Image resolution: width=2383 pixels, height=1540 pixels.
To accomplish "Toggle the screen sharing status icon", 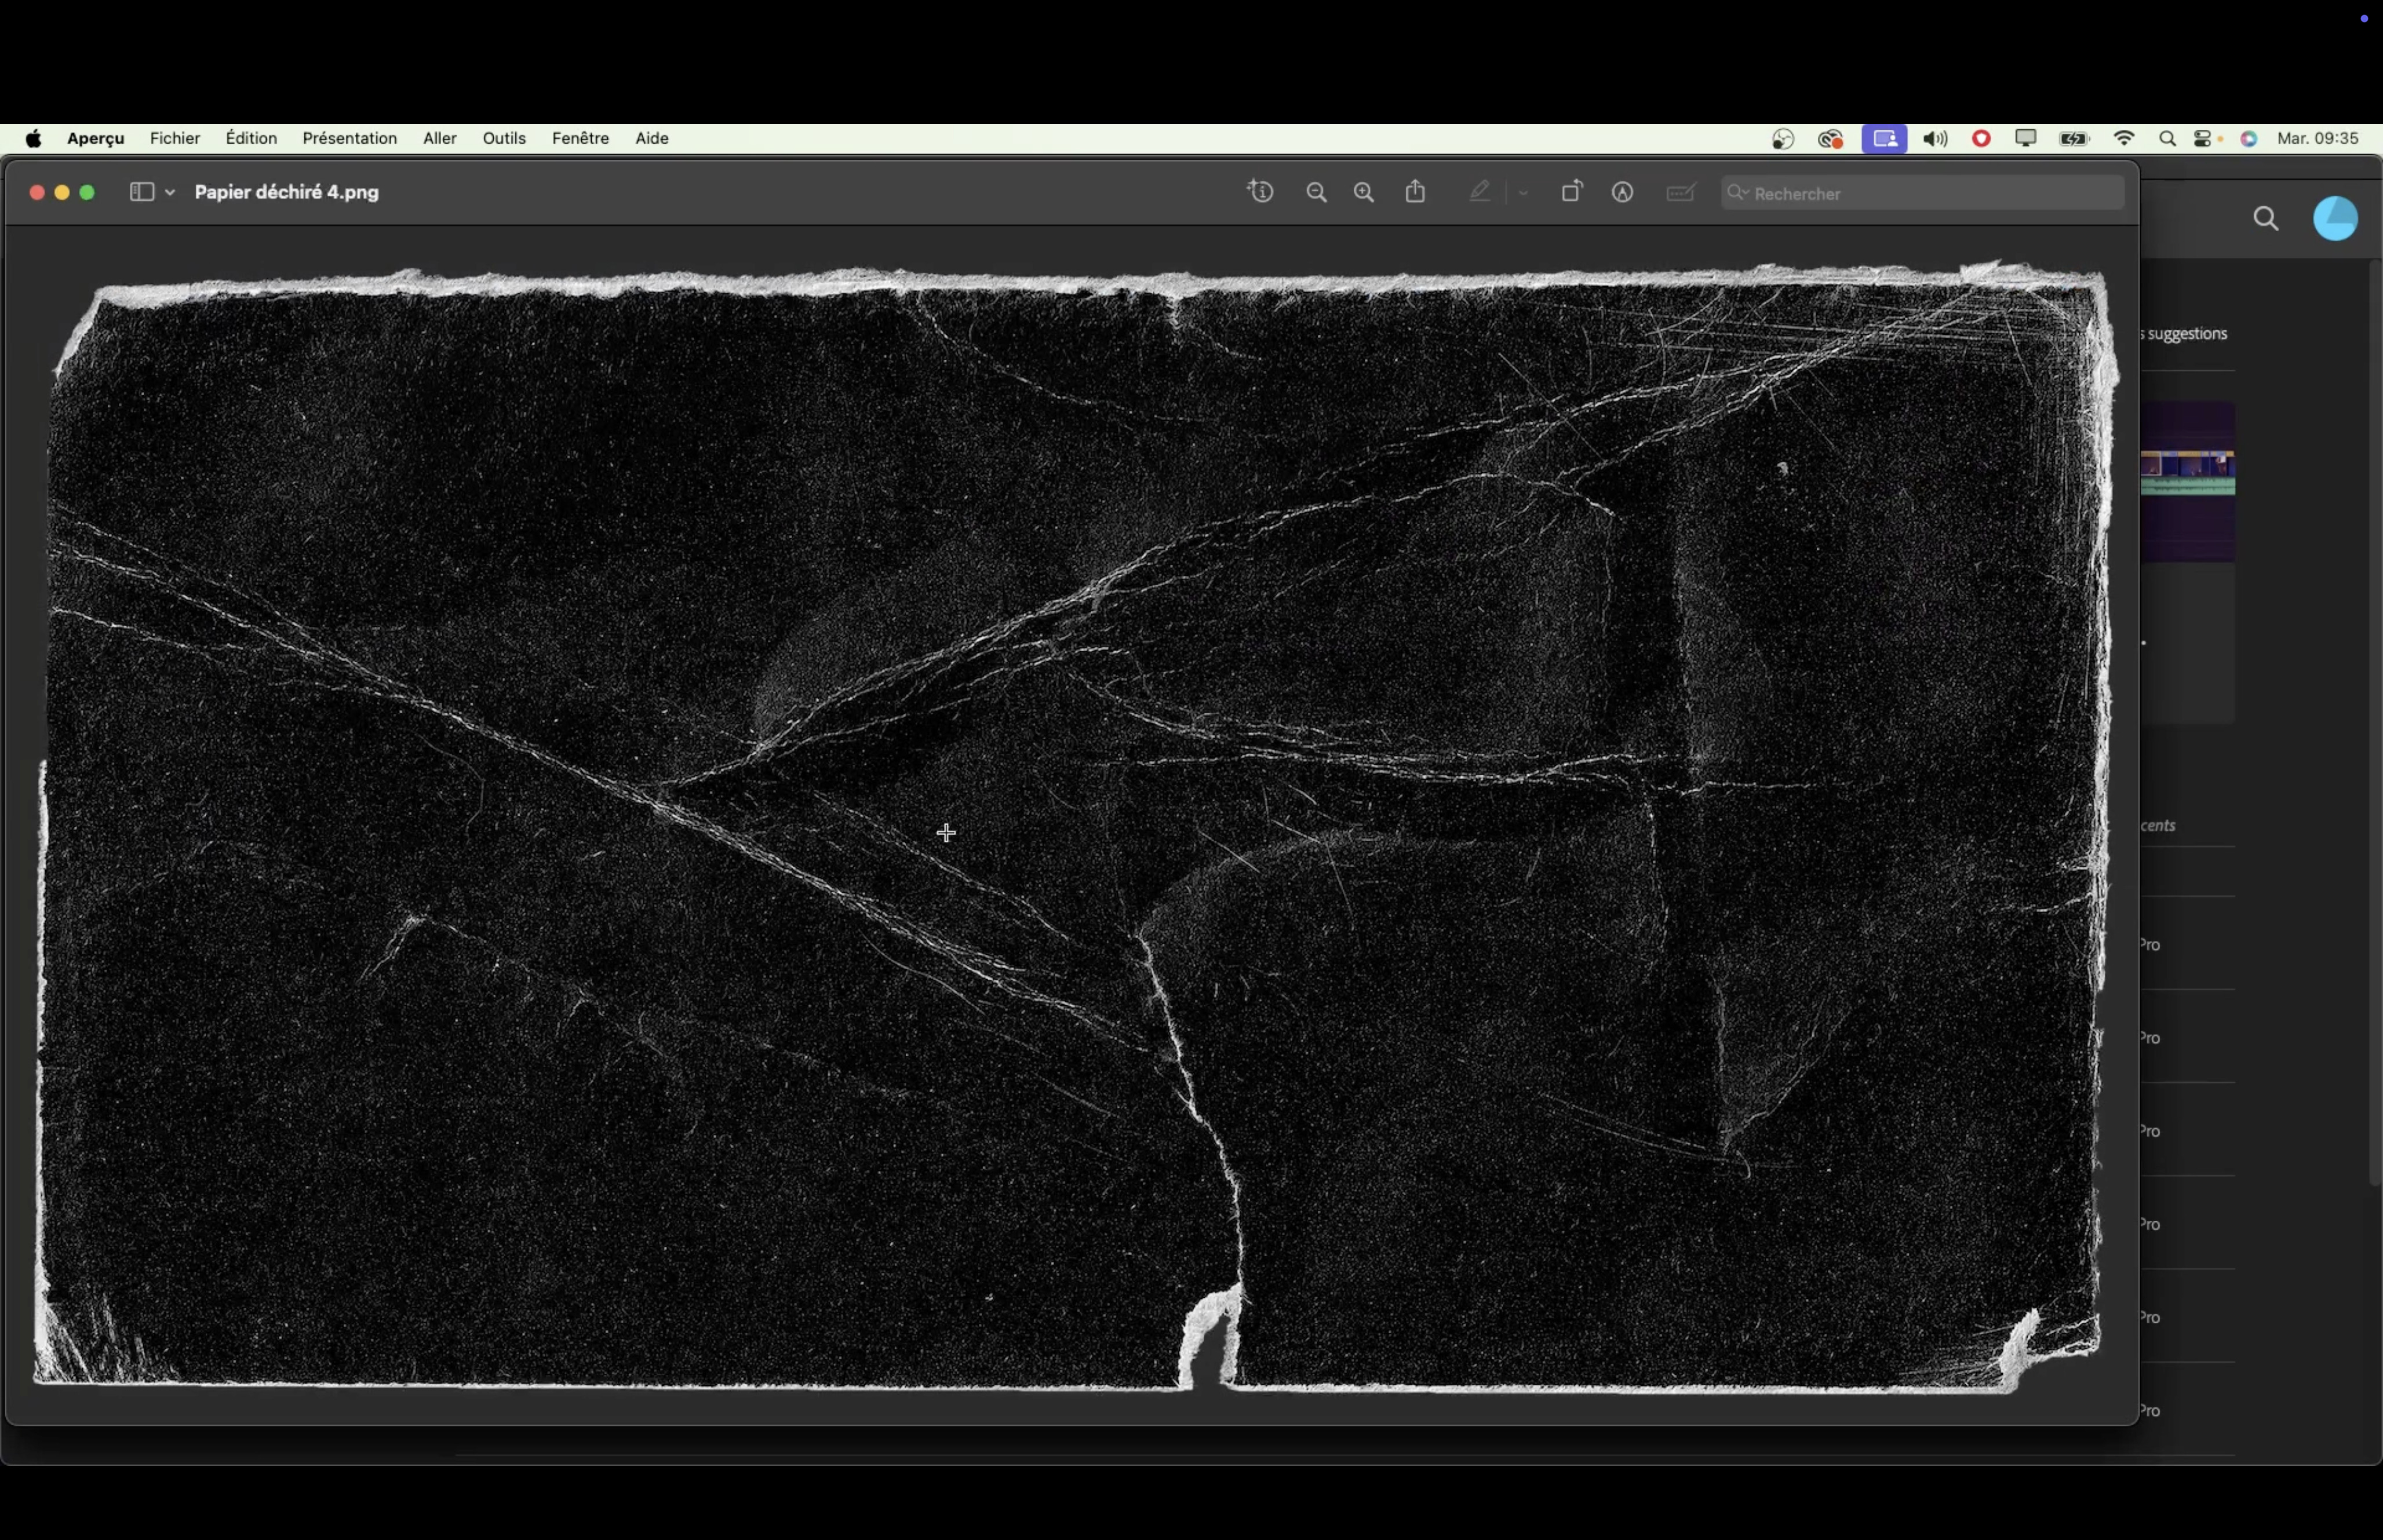I will tap(1884, 139).
